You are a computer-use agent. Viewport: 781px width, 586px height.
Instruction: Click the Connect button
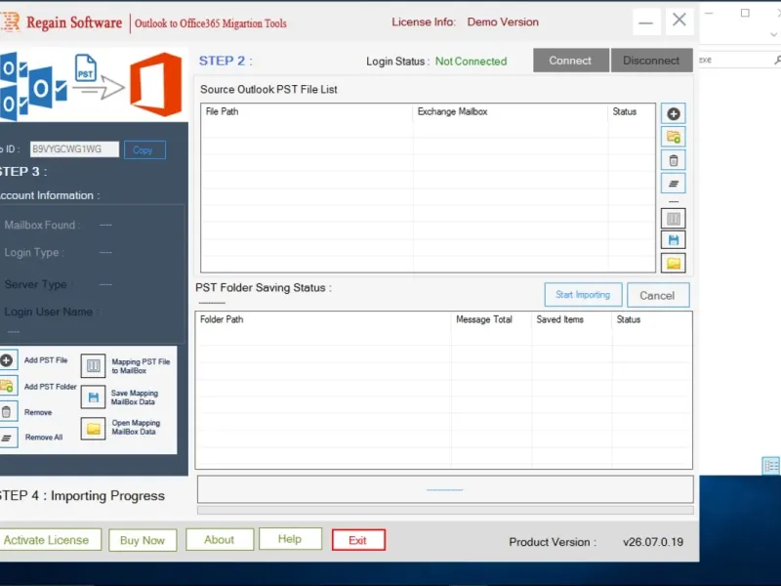pyautogui.click(x=571, y=61)
